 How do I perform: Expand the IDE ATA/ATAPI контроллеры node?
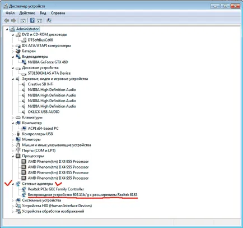(x=13, y=45)
